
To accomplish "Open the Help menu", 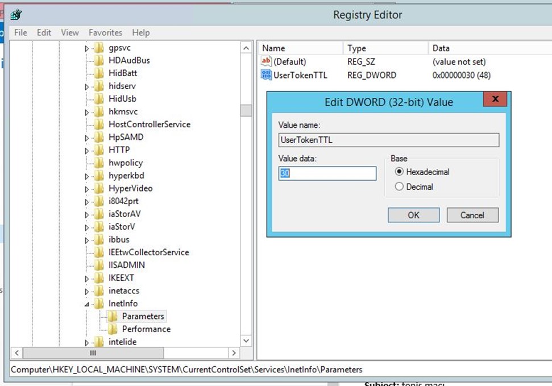I will (141, 32).
